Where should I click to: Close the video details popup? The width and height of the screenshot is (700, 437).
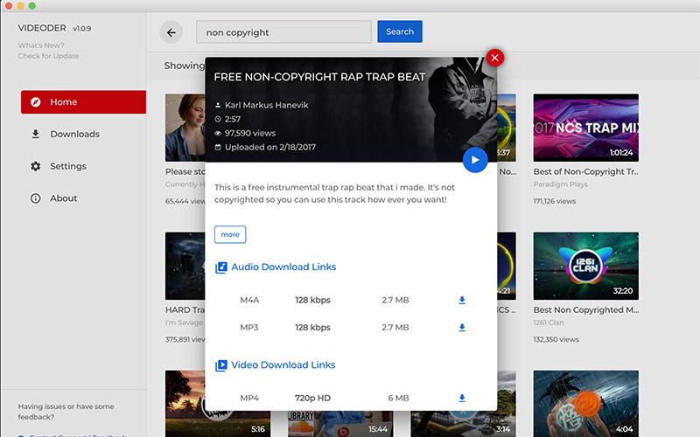pos(494,58)
